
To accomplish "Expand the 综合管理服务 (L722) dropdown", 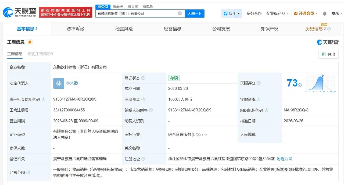I will click(206, 134).
